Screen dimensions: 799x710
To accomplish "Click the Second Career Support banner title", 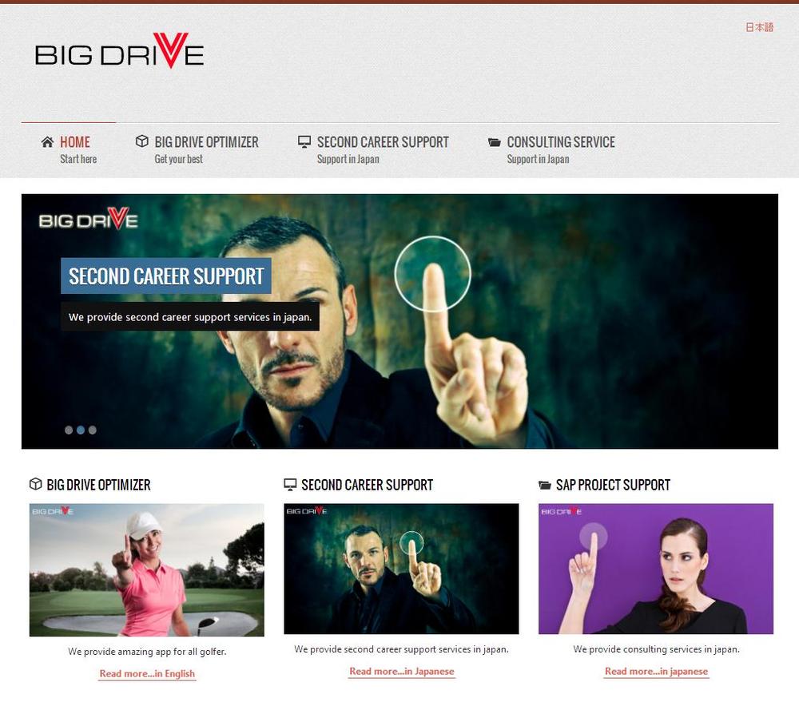I will tap(166, 276).
